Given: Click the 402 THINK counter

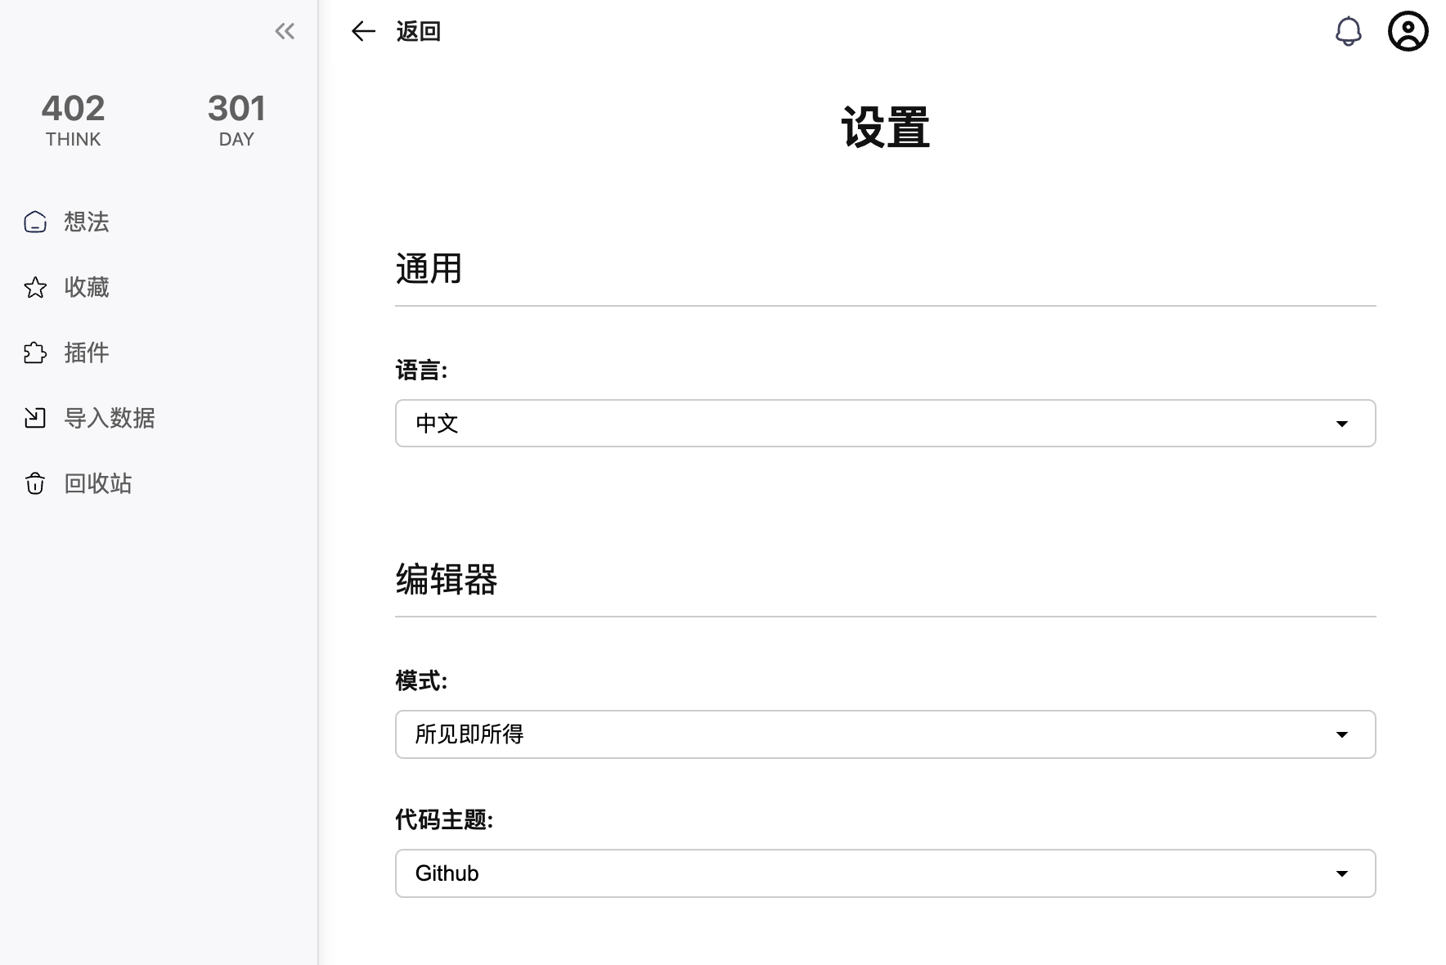Looking at the screenshot, I should [x=73, y=119].
